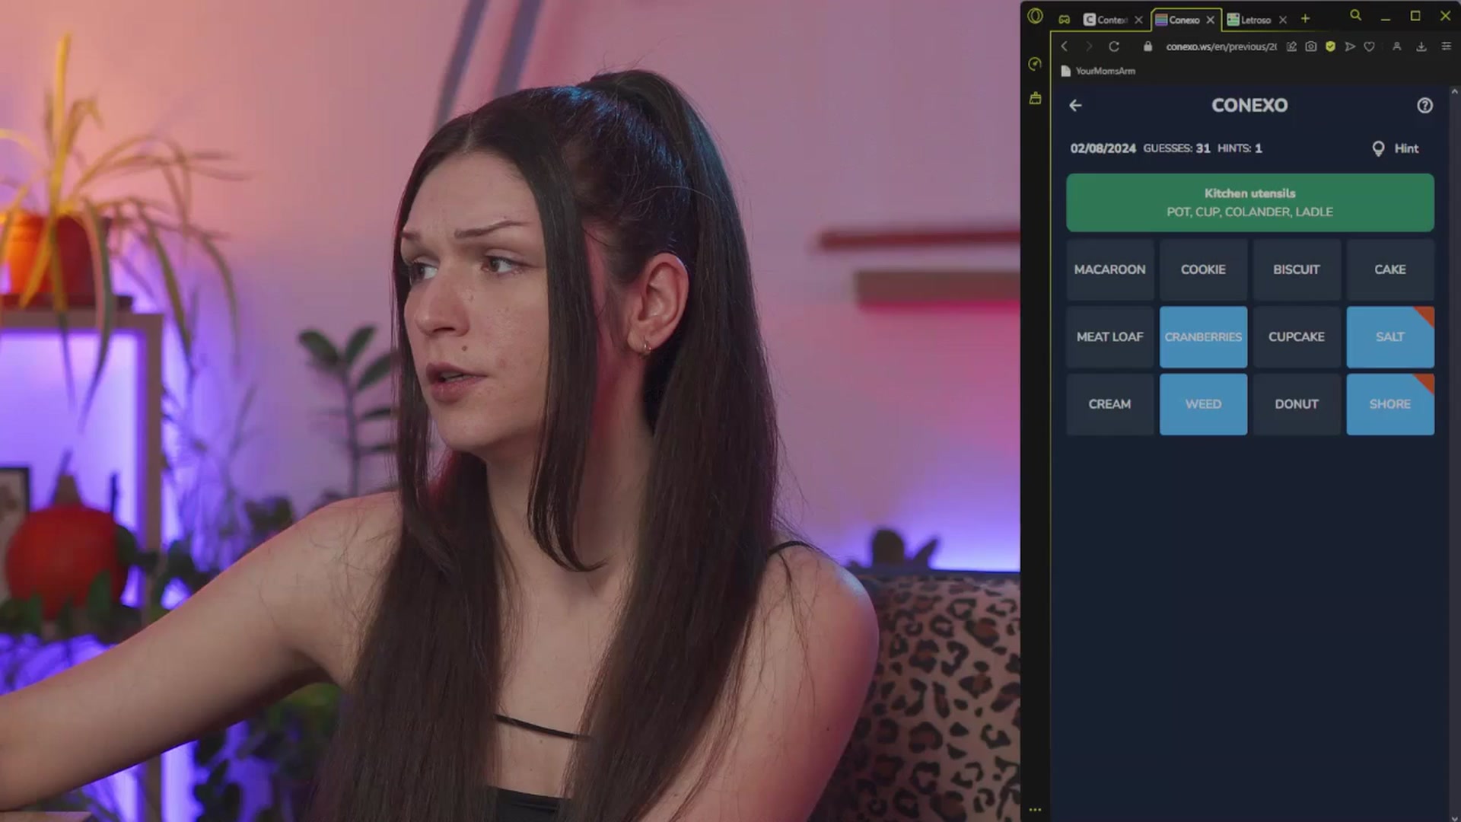The width and height of the screenshot is (1461, 822).
Task: Open Easy Setup sliders icon
Action: tap(1446, 46)
